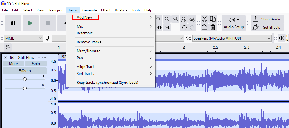Undo the last action
289x128 pixels.
tap(184, 28)
